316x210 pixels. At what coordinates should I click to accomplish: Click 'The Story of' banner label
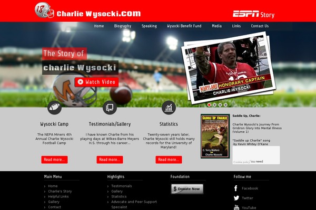point(64,54)
